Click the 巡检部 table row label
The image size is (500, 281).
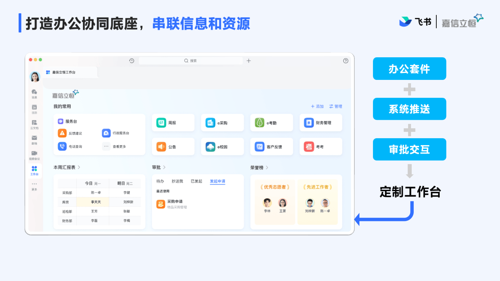(x=67, y=211)
